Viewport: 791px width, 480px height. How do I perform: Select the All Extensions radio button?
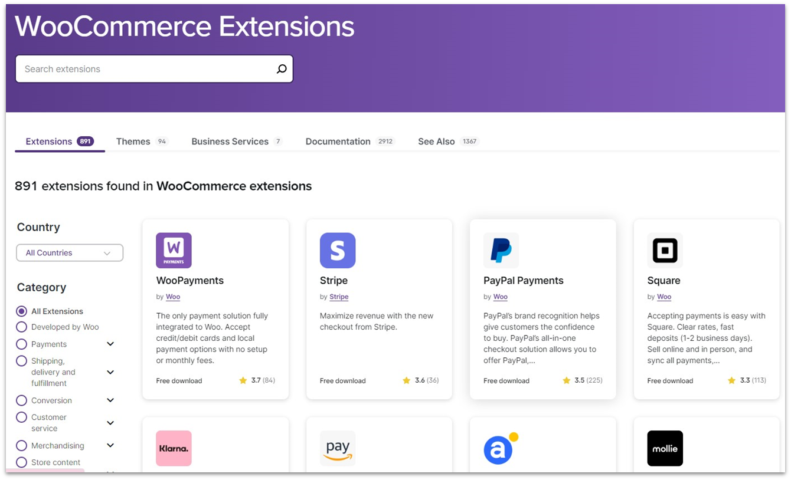pos(22,311)
